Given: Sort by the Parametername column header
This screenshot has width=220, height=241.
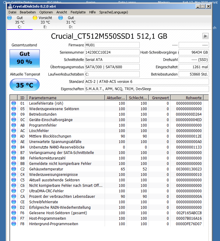Looking at the screenshot, I should pyautogui.click(x=66, y=98).
